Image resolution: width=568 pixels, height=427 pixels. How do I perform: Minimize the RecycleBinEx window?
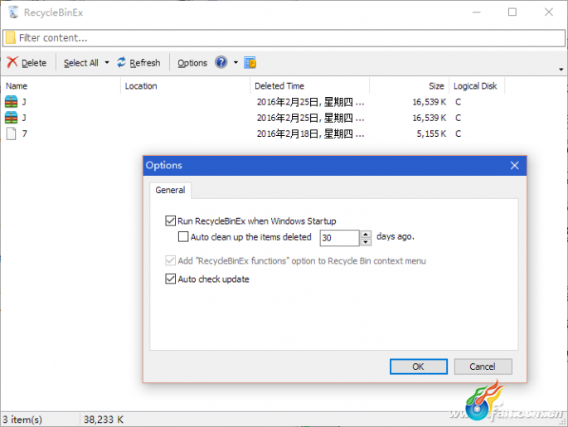pos(476,12)
